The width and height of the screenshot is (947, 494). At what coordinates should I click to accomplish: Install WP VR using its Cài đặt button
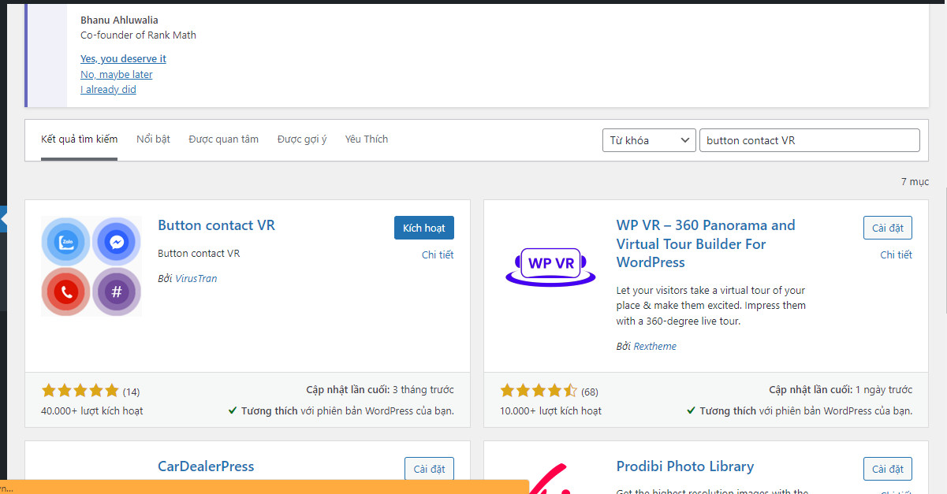pyautogui.click(x=887, y=228)
